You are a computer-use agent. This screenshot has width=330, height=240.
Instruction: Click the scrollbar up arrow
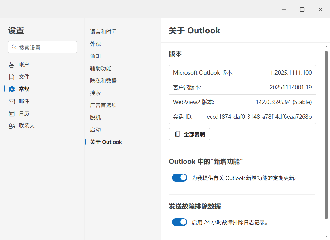[x=326, y=46]
